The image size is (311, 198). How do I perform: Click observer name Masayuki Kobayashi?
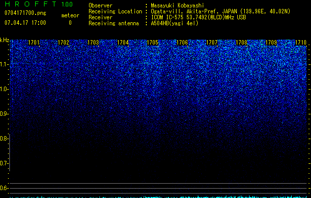coord(178,5)
